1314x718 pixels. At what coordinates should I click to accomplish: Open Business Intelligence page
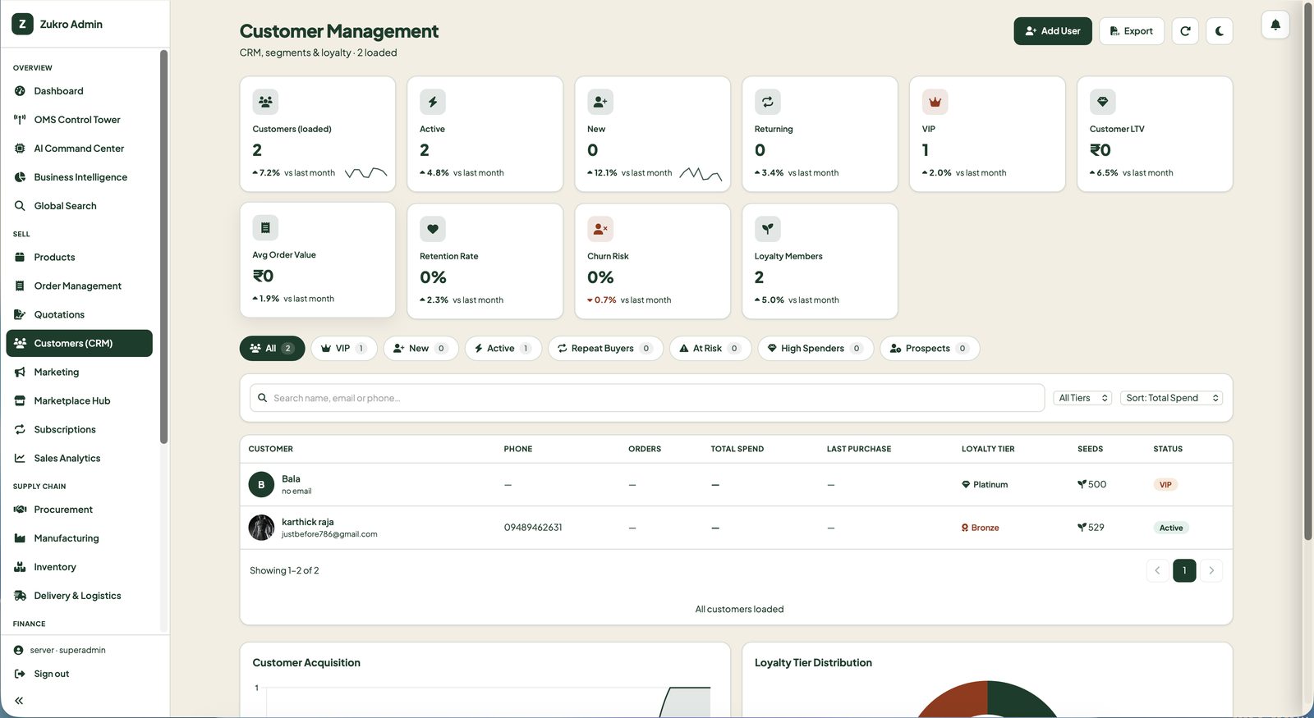pos(79,177)
